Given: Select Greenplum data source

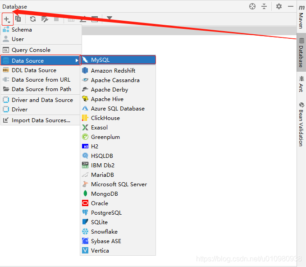Looking at the screenshot, I should 118,137.
